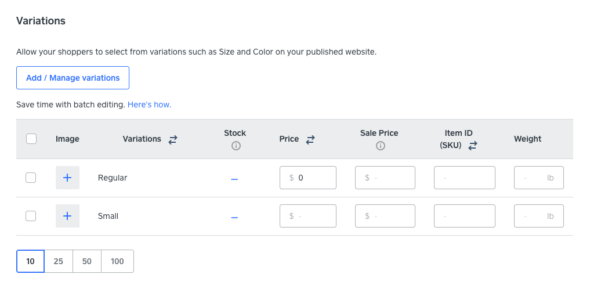The image size is (590, 292).
Task: Click the Price field for Regular variation
Action: (x=308, y=178)
